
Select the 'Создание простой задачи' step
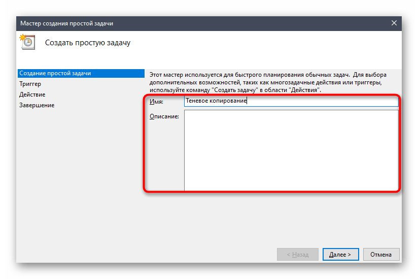click(81, 73)
